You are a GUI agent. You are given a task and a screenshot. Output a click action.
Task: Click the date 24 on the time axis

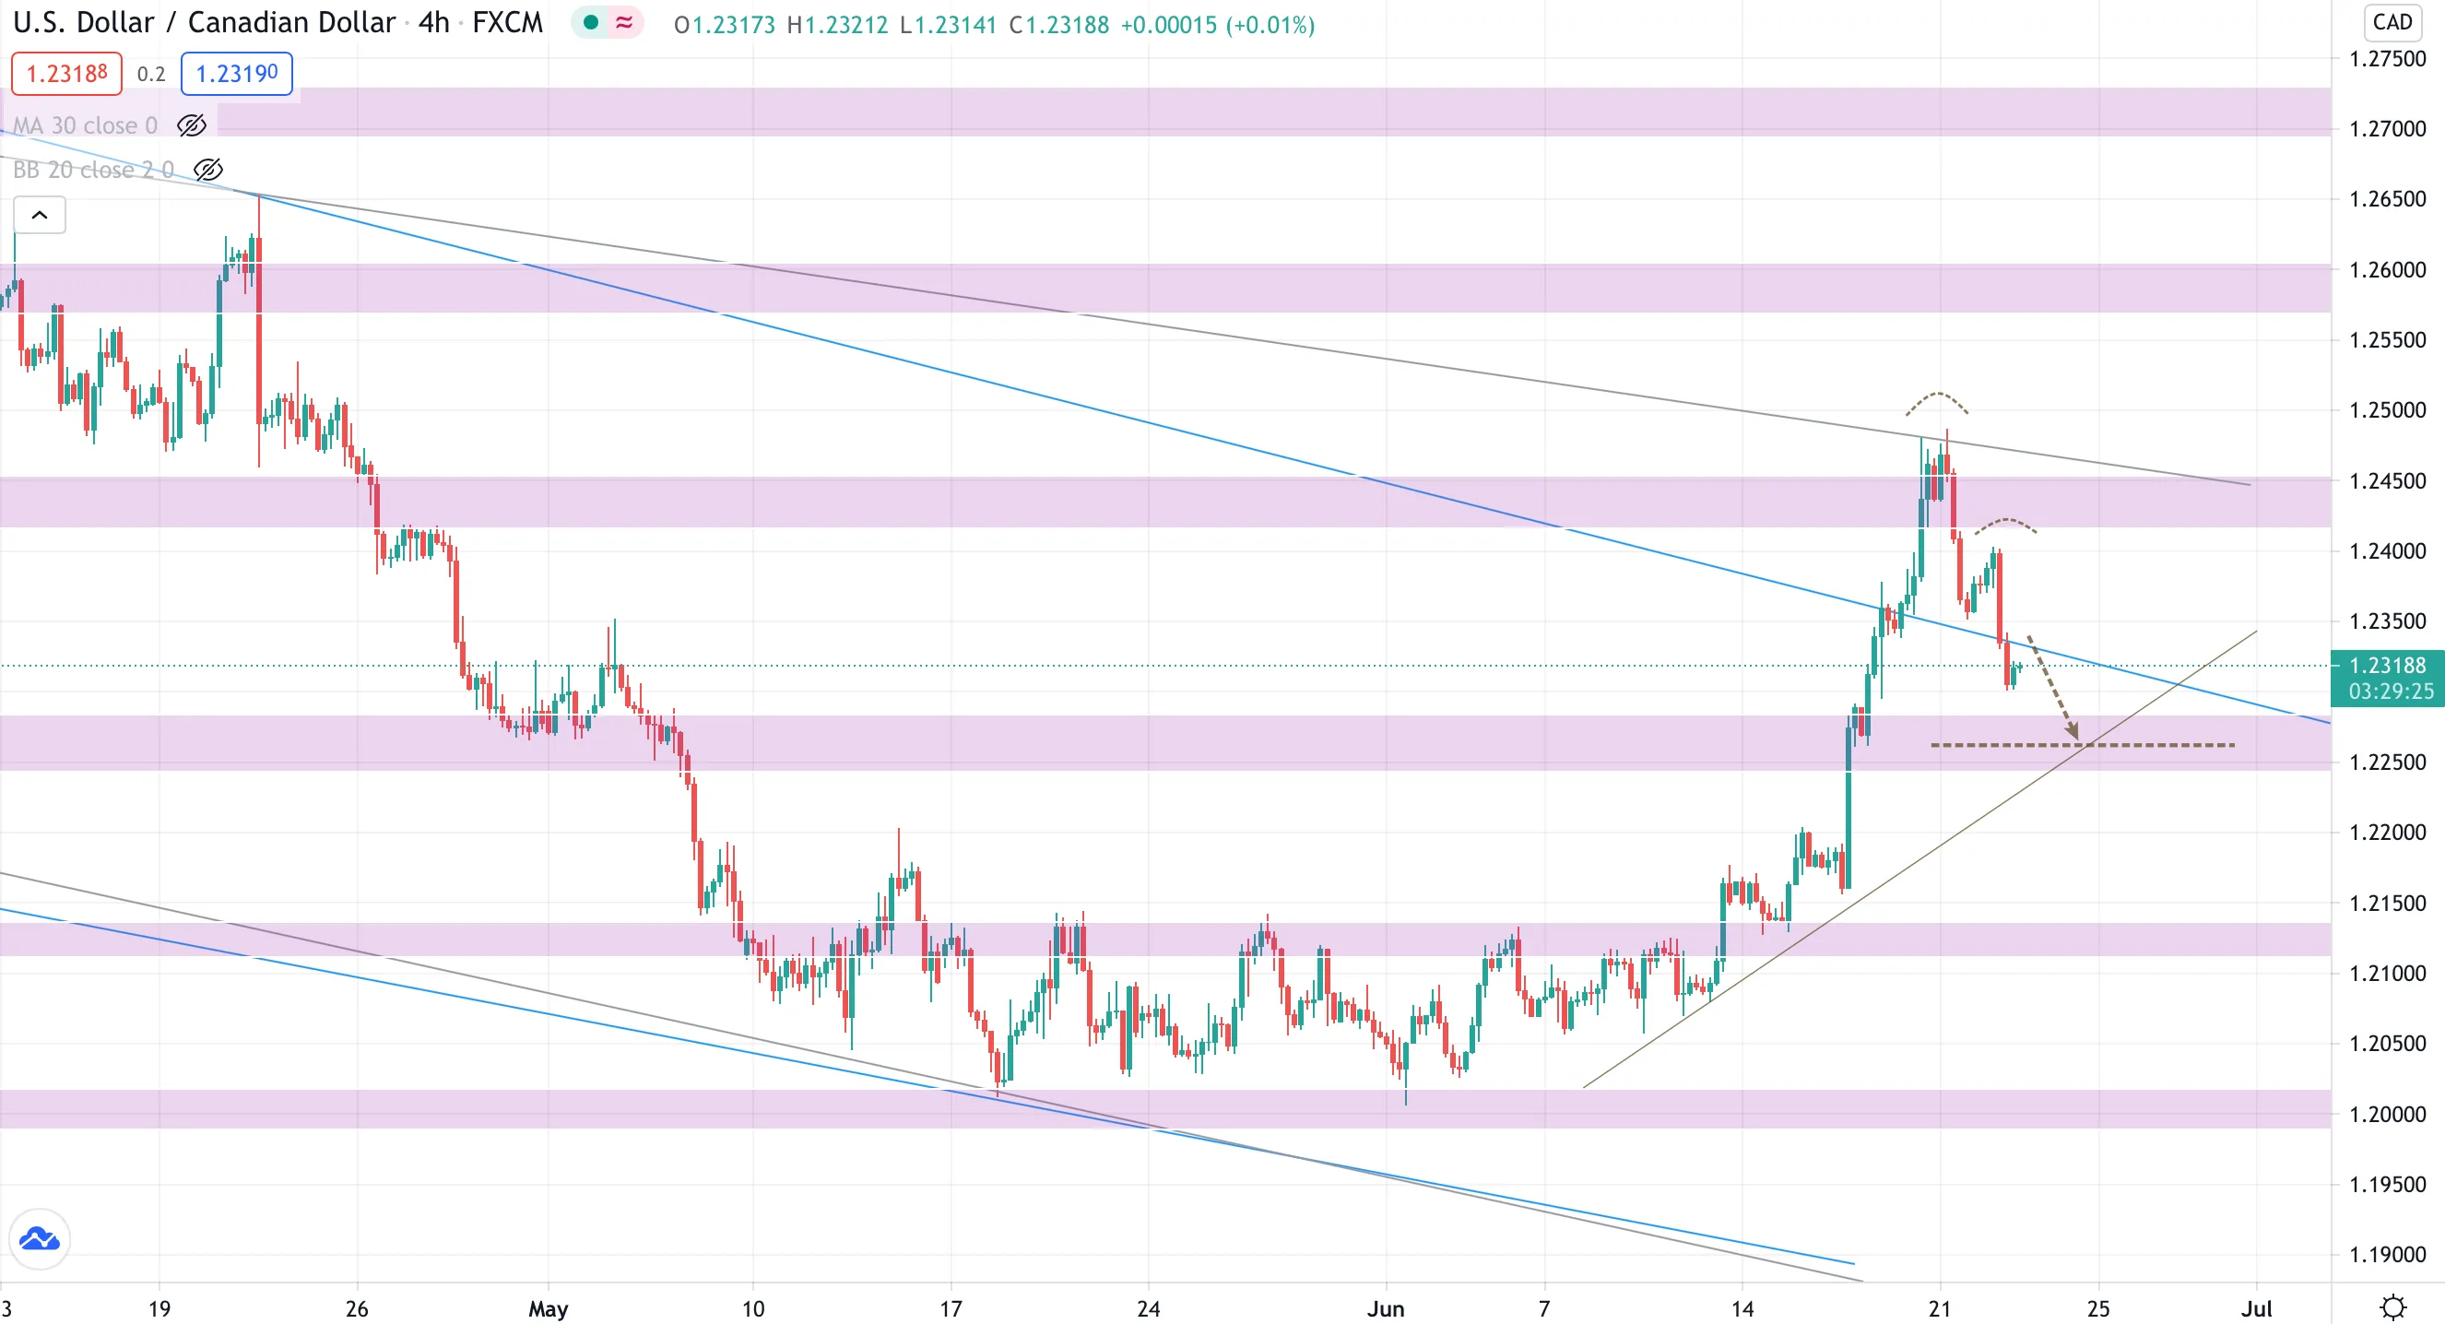(1149, 1309)
